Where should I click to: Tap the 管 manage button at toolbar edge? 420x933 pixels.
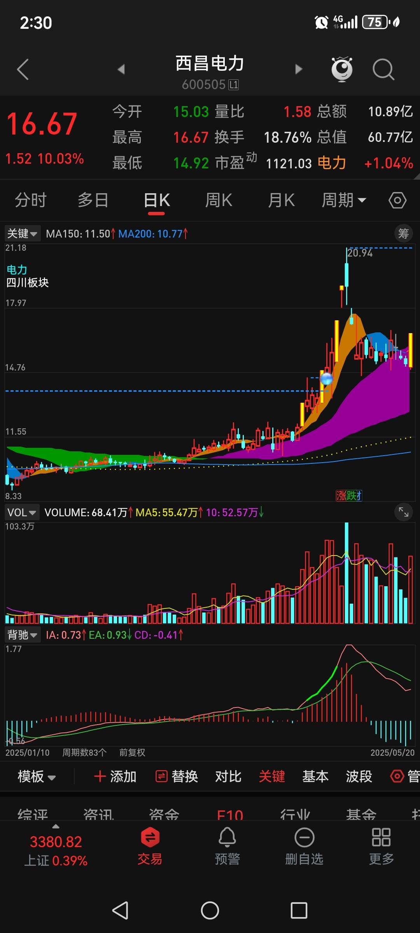(405, 776)
